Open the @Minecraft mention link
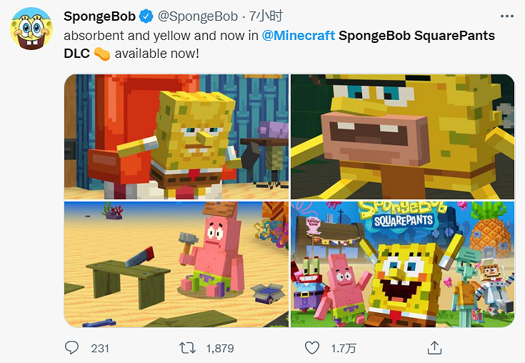The width and height of the screenshot is (525, 363). tap(299, 35)
